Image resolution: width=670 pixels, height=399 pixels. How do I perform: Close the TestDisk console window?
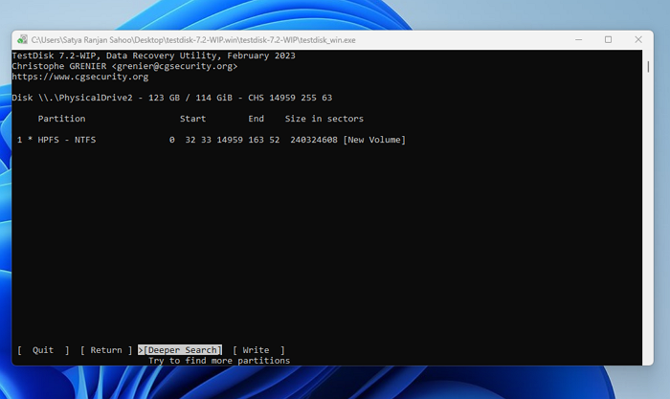(x=638, y=40)
